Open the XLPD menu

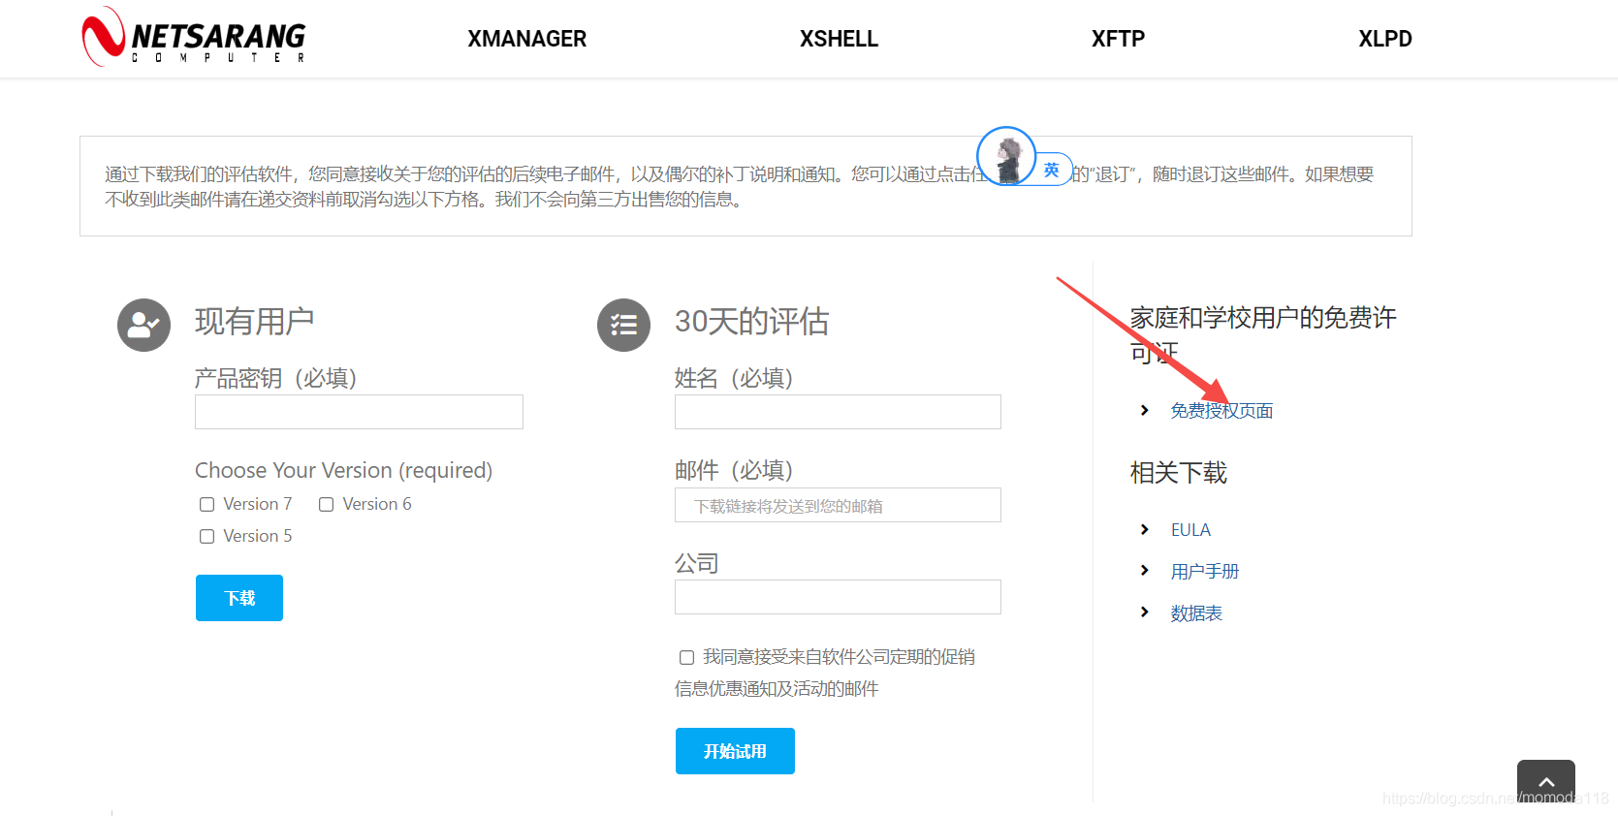(x=1385, y=39)
